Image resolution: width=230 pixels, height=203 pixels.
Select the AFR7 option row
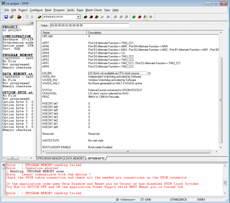pyautogui.click(x=46, y=43)
